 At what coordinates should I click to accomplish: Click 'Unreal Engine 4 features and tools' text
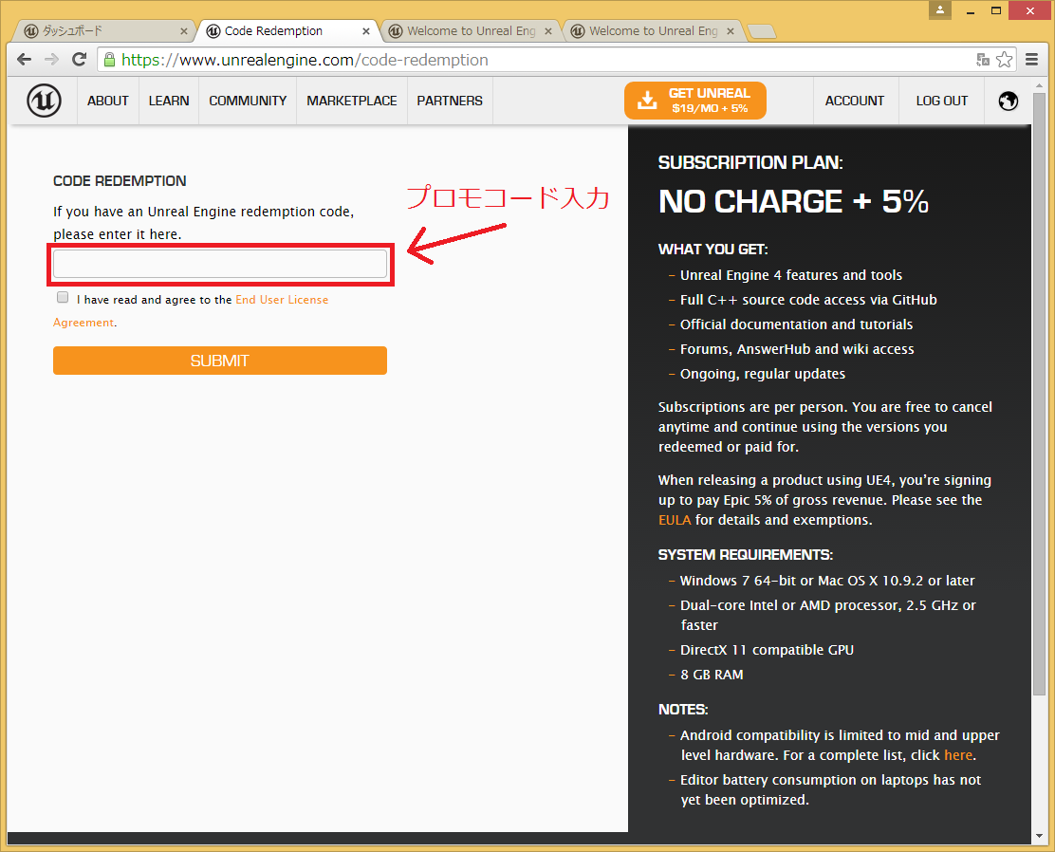(790, 274)
